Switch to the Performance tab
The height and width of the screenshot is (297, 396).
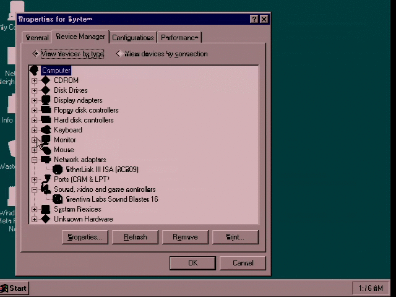[179, 38]
